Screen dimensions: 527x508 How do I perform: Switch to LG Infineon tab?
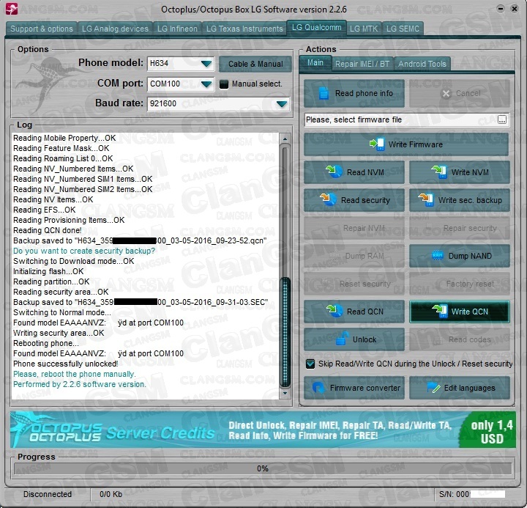(177, 29)
